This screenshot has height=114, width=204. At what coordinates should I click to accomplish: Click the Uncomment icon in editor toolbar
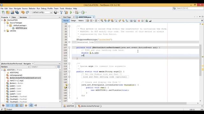tap(150, 21)
